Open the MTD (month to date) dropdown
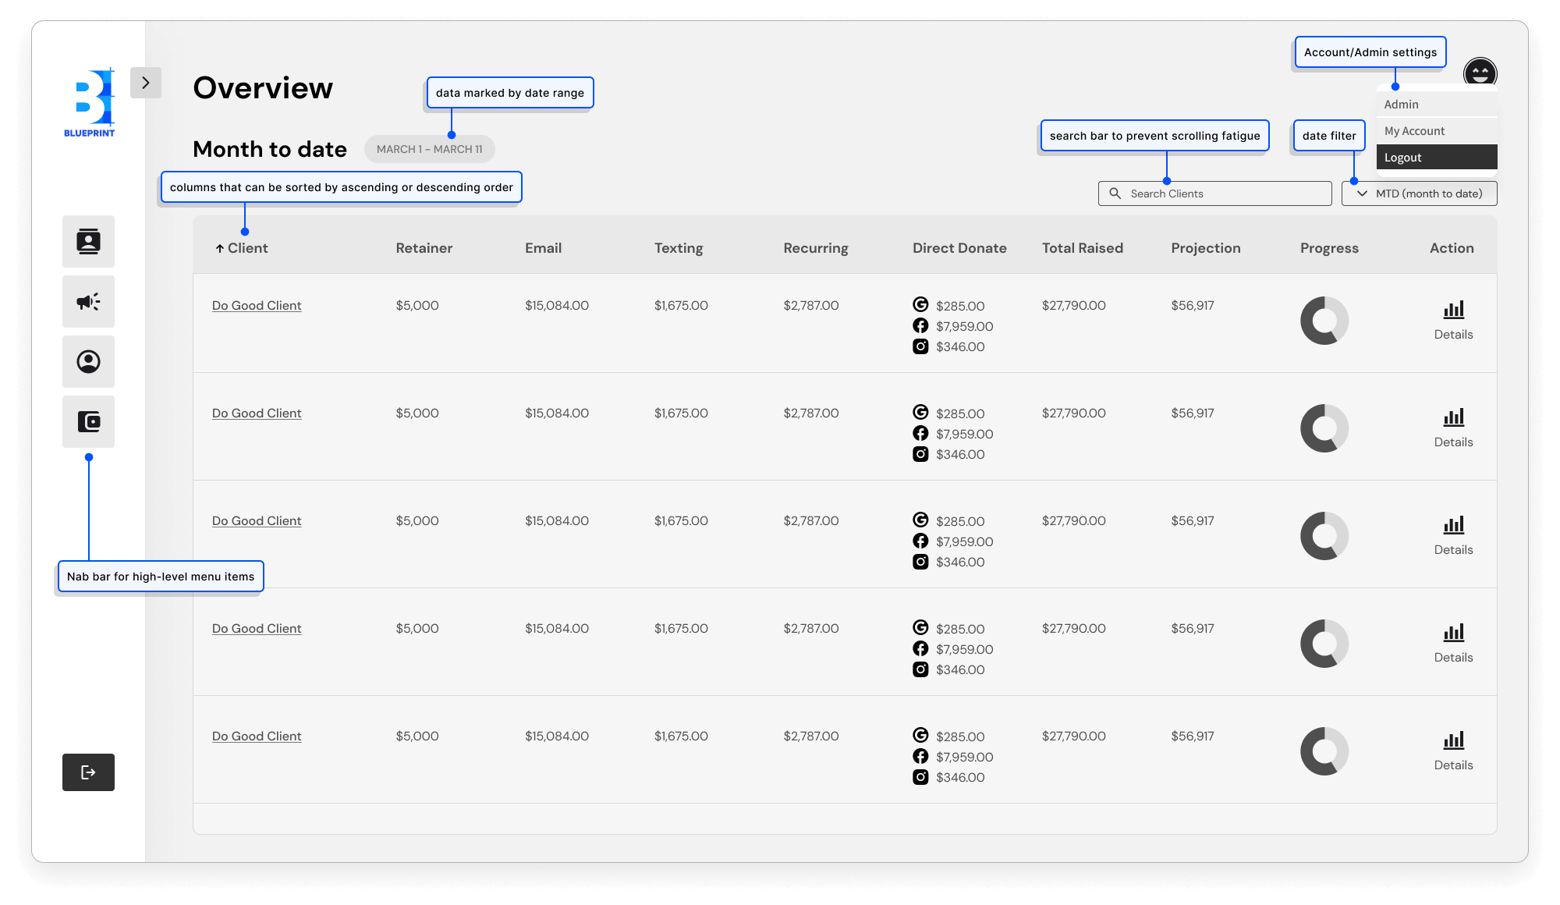The height and width of the screenshot is (905, 1560). click(1419, 193)
